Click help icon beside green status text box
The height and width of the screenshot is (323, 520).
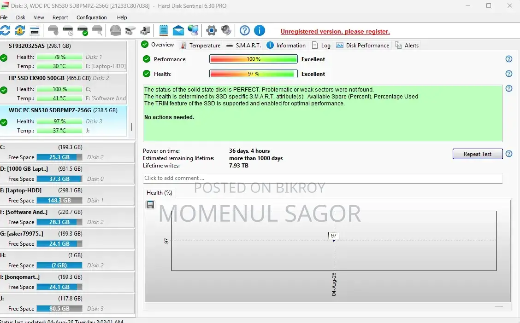[x=509, y=88]
